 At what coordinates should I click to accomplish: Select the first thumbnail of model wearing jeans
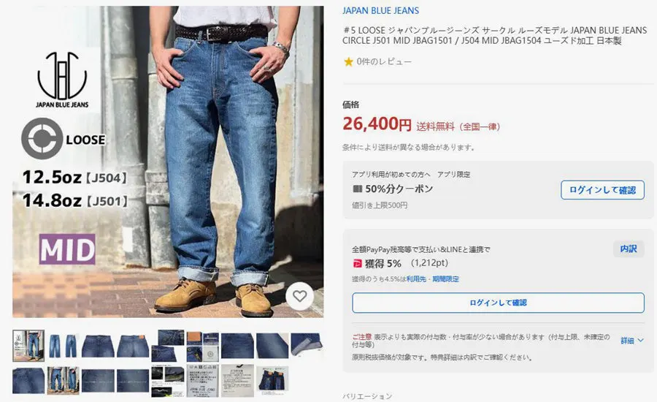point(28,346)
